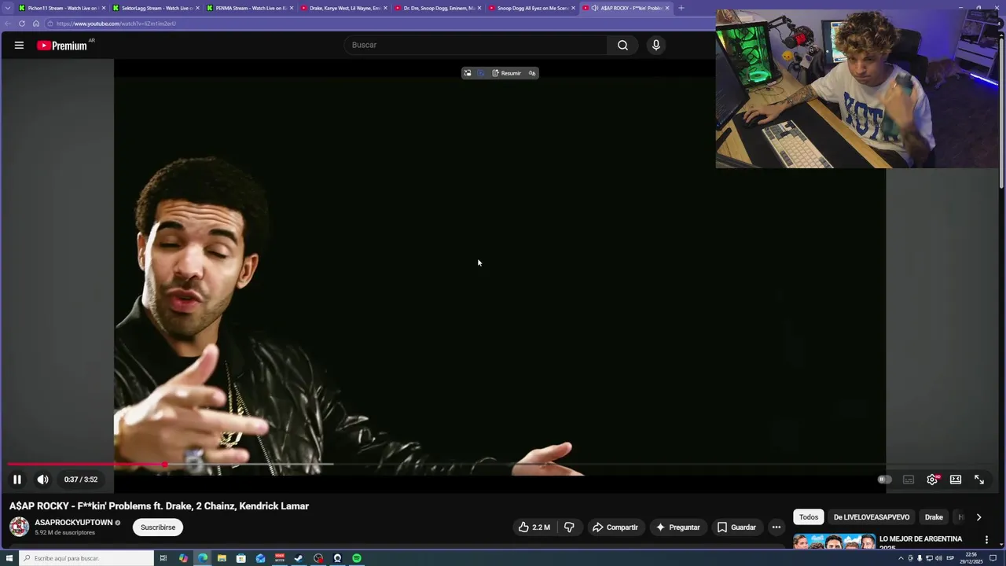This screenshot has height=566, width=1006.
Task: Open options menu for LO MEJOR DE ARGENTINA
Action: 986,540
